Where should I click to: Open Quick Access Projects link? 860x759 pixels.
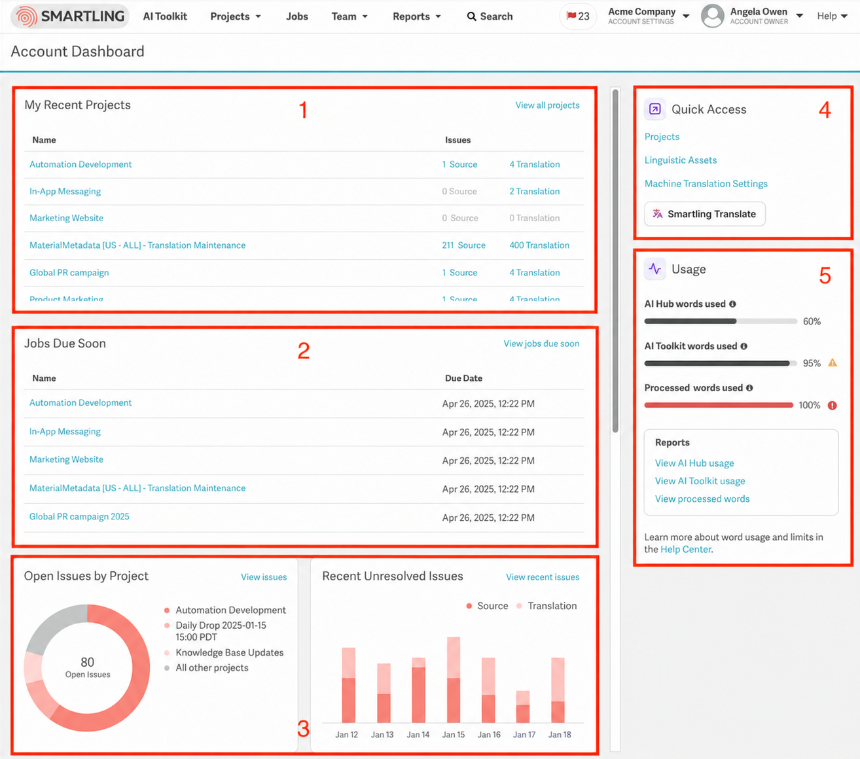tap(662, 137)
